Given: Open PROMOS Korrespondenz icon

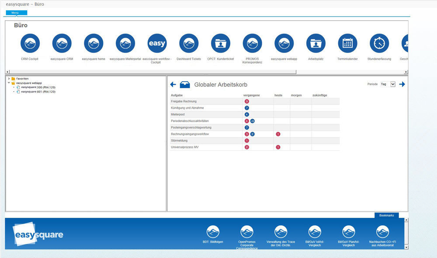Looking at the screenshot, I should coord(252,44).
